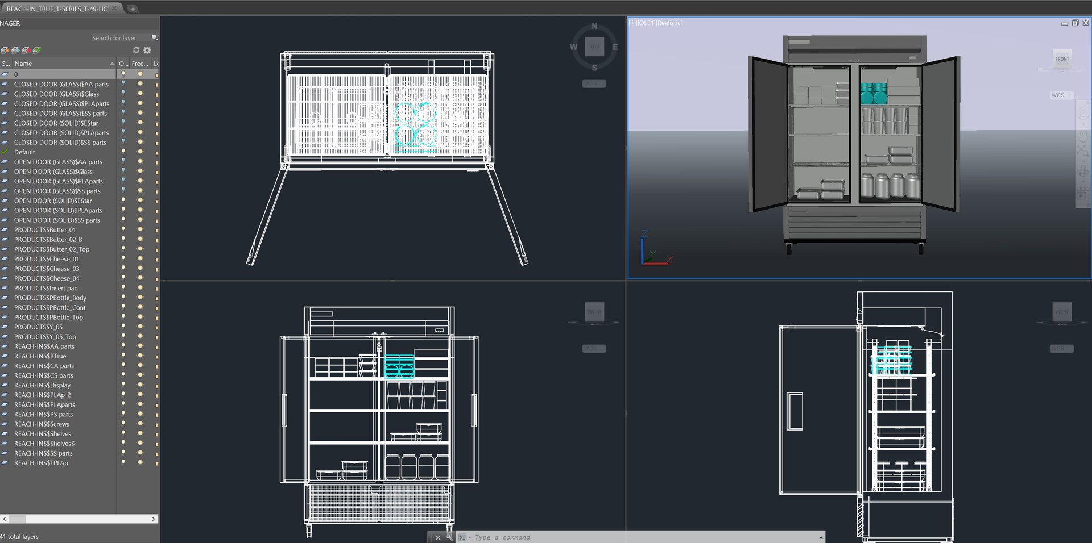Expand command line history arrow

(x=821, y=537)
